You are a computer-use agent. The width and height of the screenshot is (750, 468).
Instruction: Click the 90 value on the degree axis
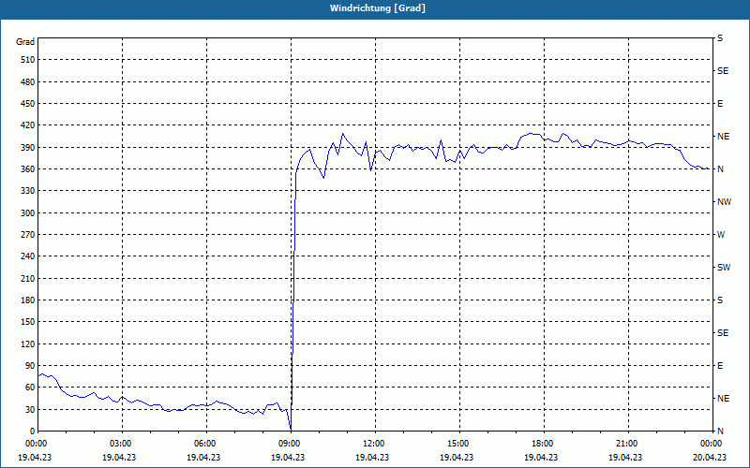coord(30,366)
